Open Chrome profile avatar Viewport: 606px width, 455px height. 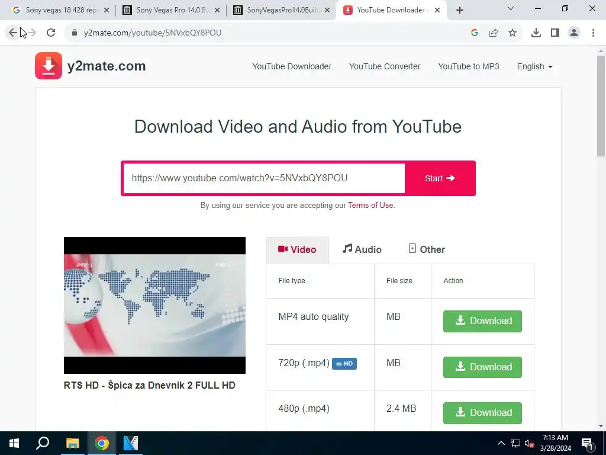574,33
